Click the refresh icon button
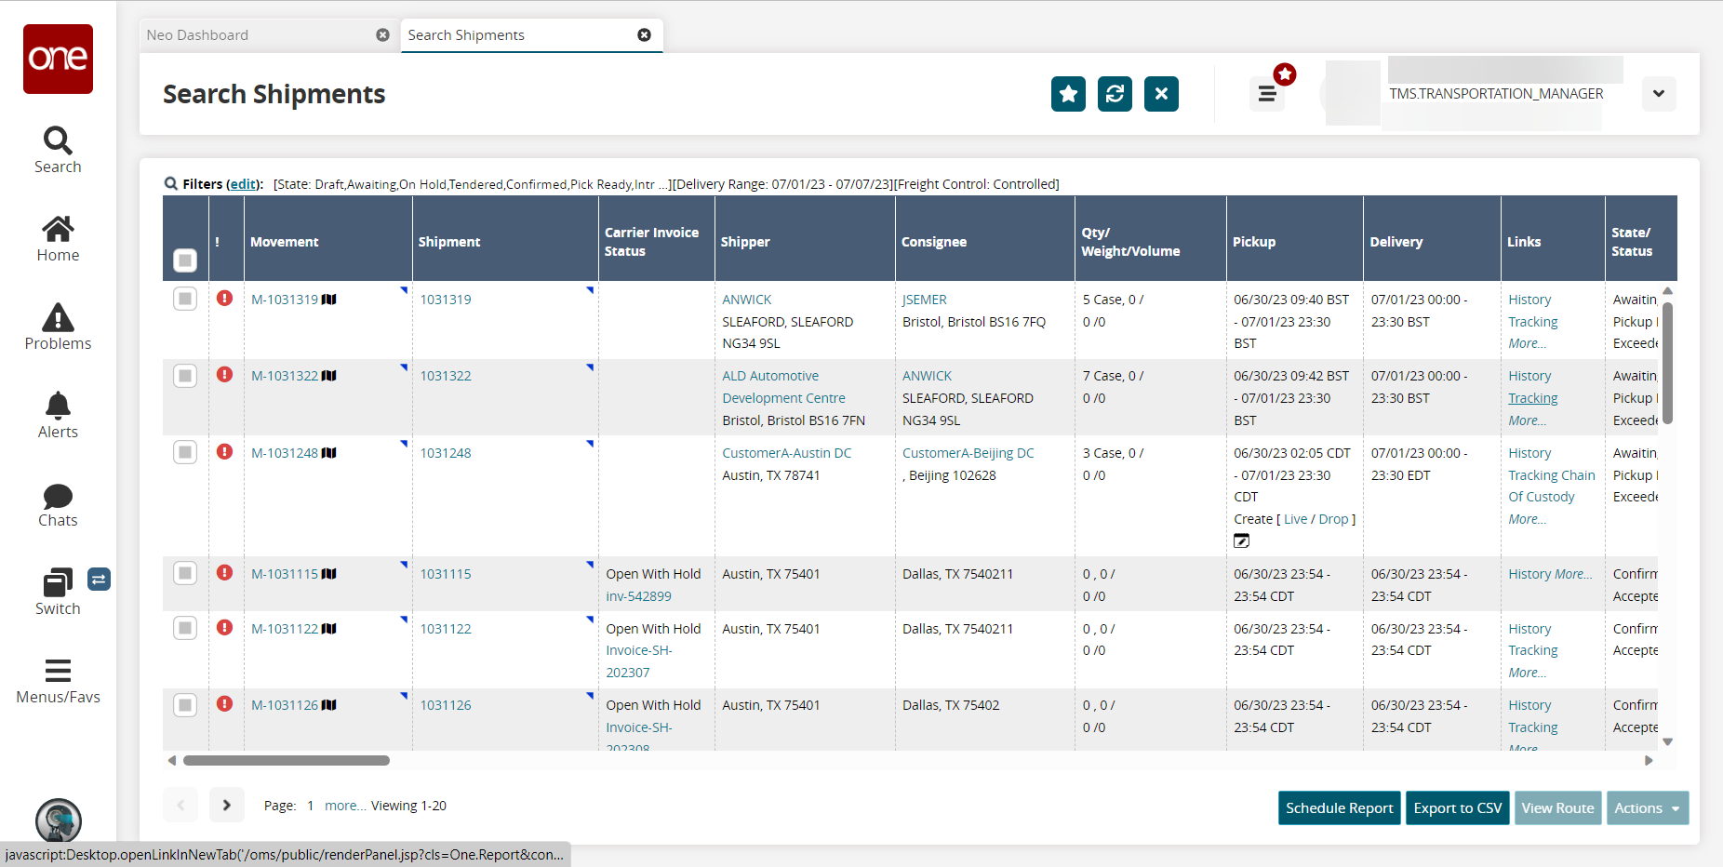1723x867 pixels. click(x=1115, y=94)
